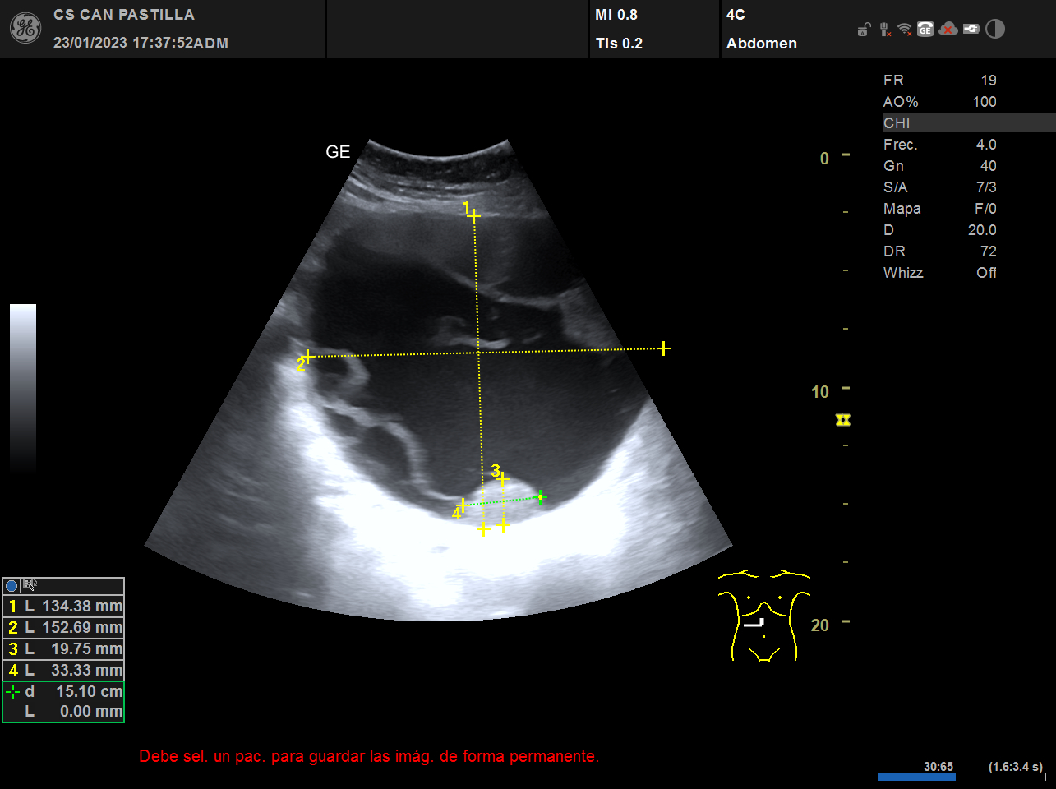Click the GE logo icon
The height and width of the screenshot is (789, 1056).
click(x=25, y=29)
